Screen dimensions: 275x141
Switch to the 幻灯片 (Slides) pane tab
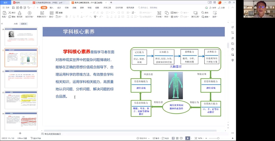click(23, 24)
